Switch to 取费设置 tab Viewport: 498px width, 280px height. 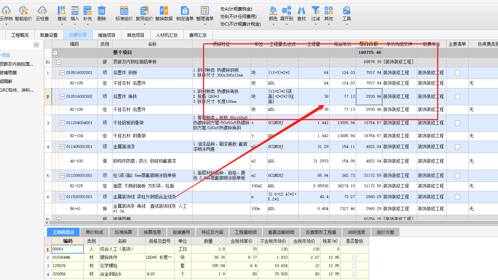click(x=49, y=35)
